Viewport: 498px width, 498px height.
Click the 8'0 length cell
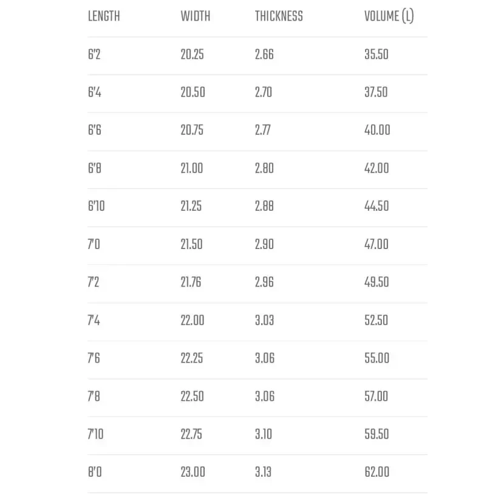[94, 472]
